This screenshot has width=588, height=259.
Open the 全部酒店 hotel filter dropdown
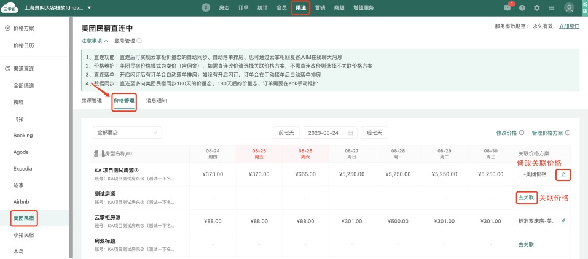(x=126, y=133)
